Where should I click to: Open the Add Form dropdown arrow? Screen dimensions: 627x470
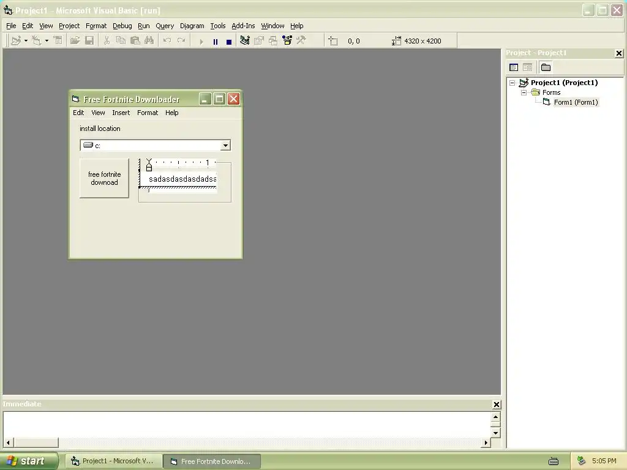(47, 41)
